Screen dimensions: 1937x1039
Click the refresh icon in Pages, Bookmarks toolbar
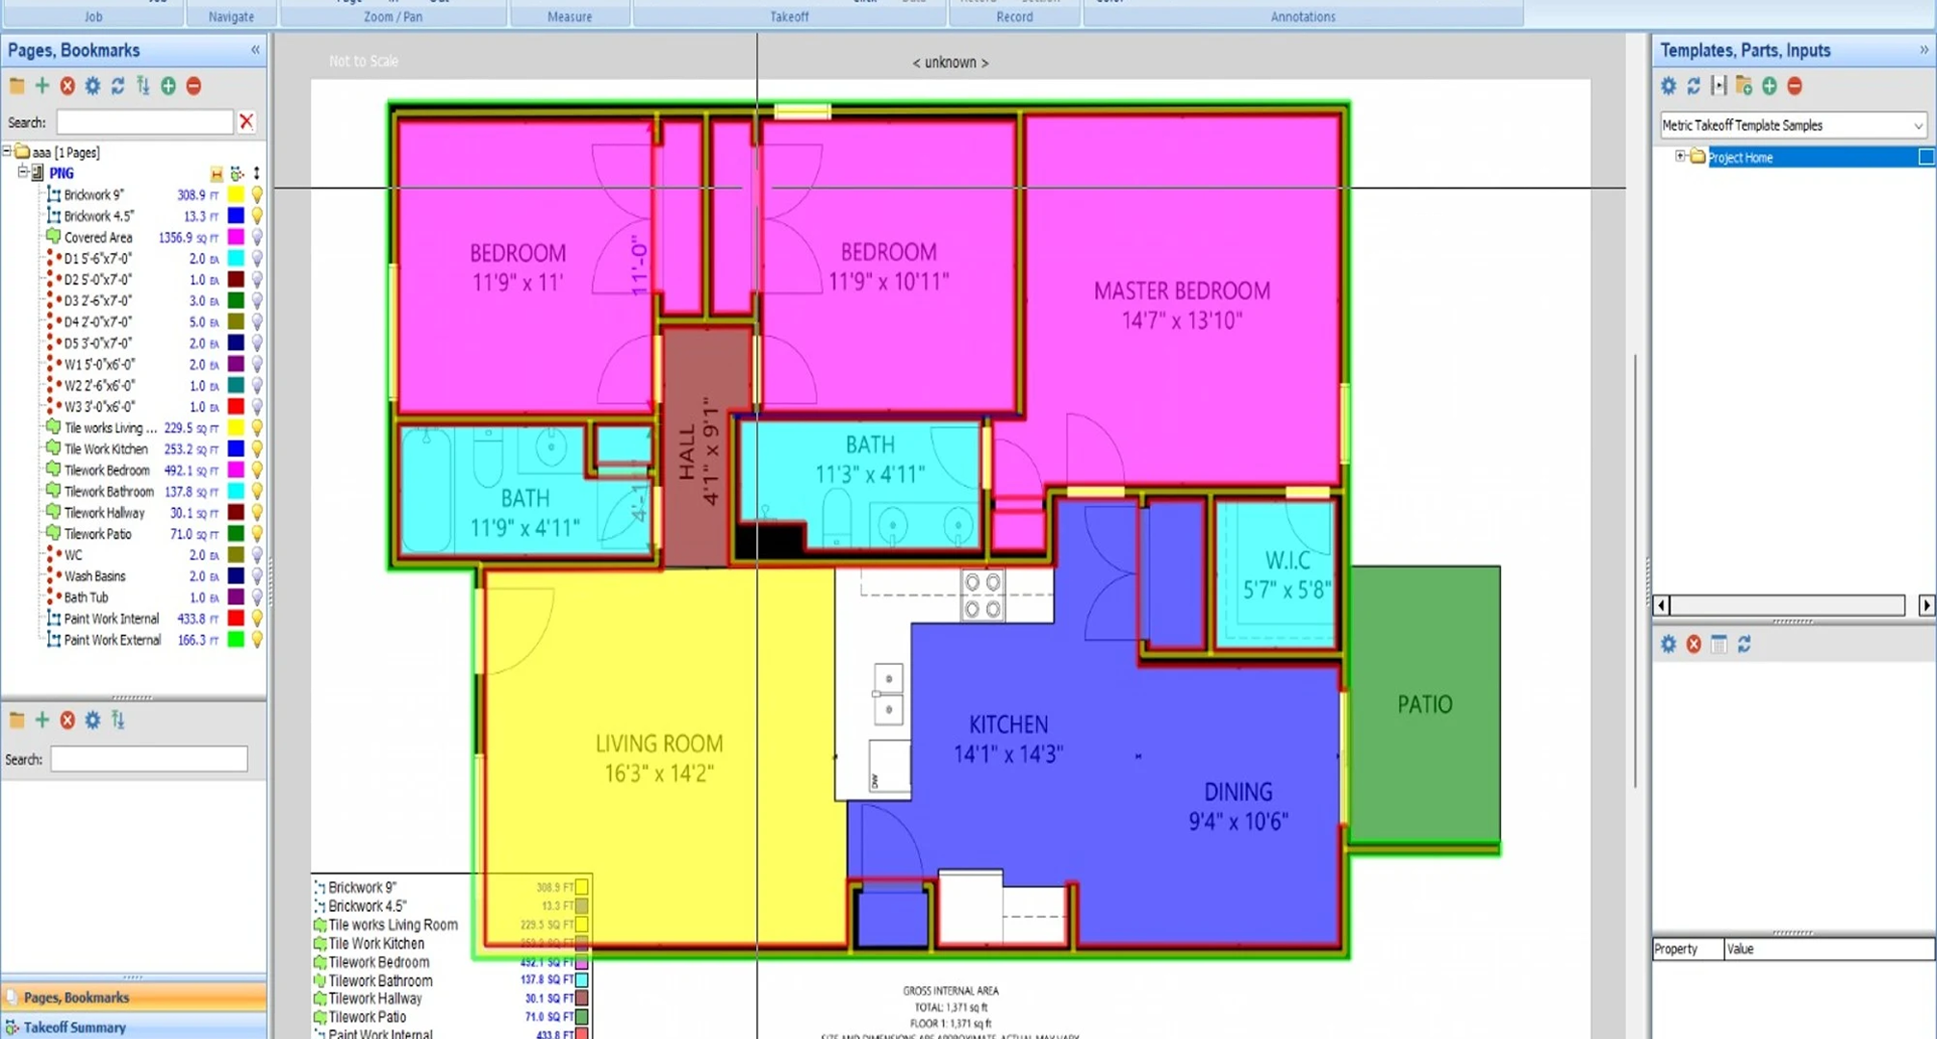coord(117,87)
